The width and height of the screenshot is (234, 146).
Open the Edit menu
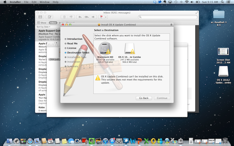point(34,2)
